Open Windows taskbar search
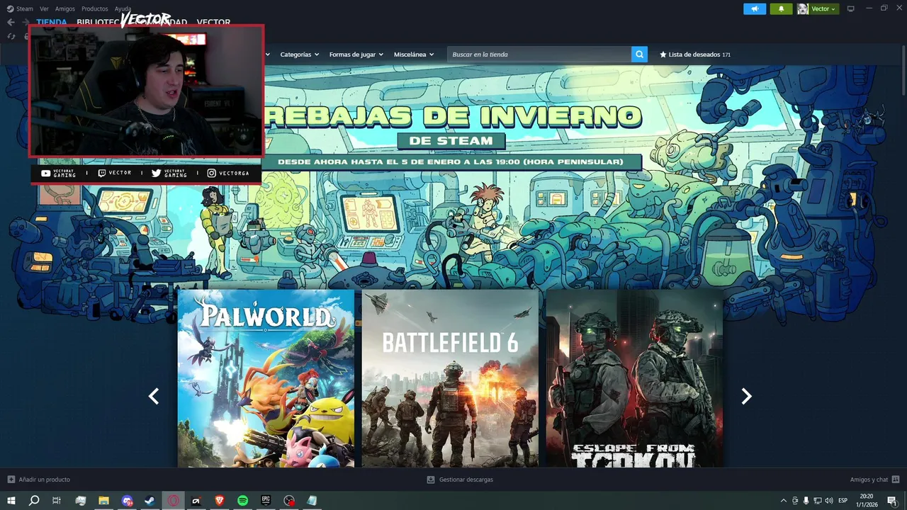 click(x=34, y=500)
